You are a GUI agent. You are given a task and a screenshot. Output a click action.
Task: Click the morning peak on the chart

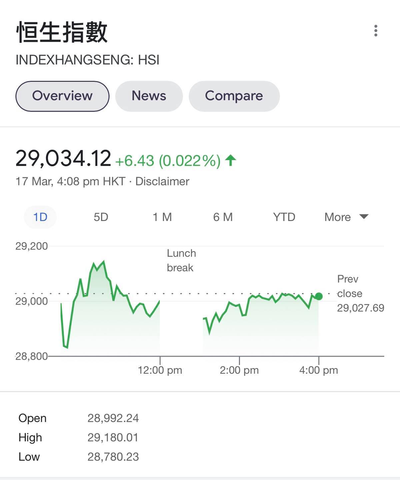point(104,262)
